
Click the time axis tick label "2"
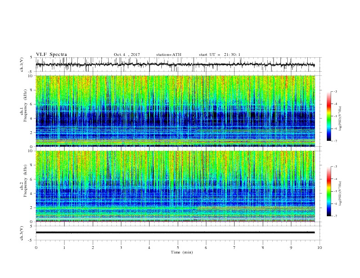click(x=93, y=248)
